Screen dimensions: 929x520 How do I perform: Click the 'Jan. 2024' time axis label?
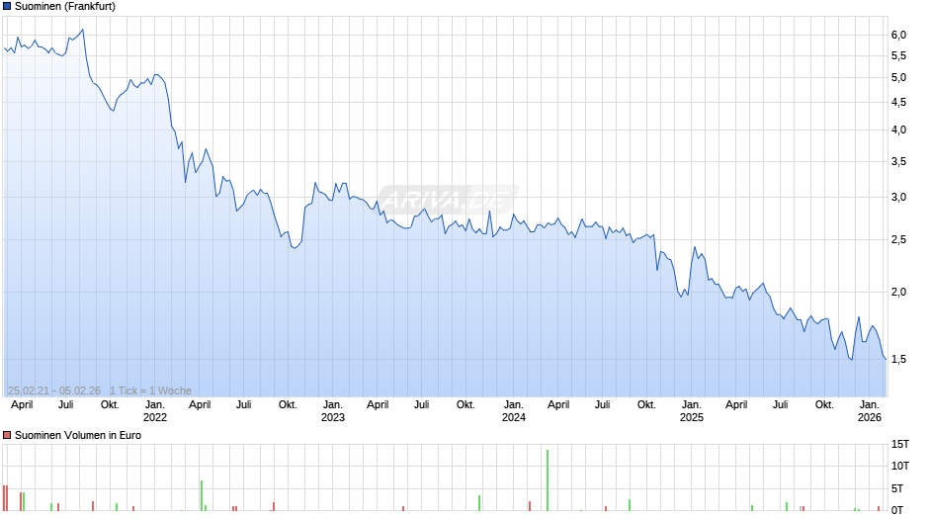pyautogui.click(x=514, y=411)
